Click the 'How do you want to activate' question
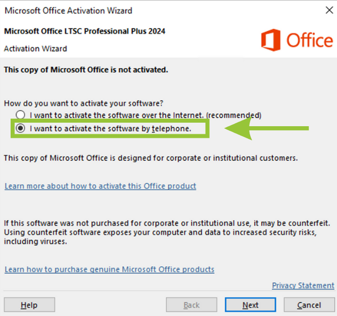This screenshot has height=316, width=337. pos(83,103)
